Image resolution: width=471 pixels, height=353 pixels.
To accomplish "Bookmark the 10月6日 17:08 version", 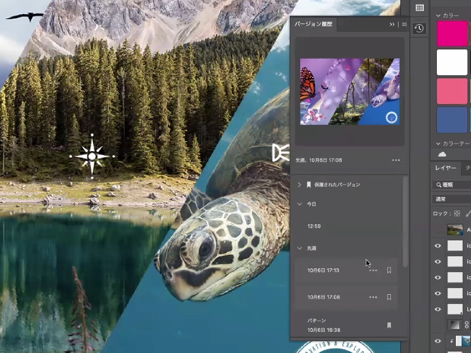I will pos(389,297).
